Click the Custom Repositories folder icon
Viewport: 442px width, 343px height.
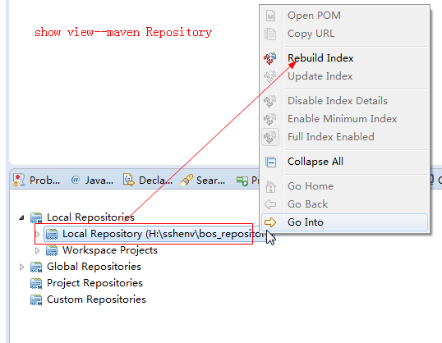click(x=36, y=300)
